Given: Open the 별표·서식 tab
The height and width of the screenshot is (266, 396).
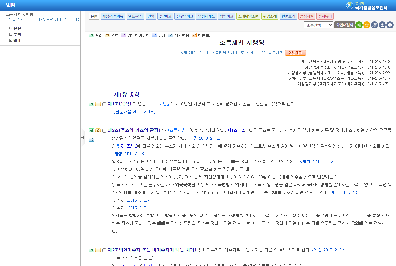Looking at the screenshot, I should (x=136, y=16).
